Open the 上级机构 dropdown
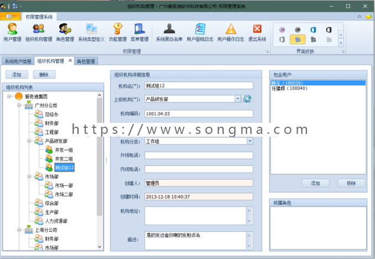 pyautogui.click(x=238, y=99)
